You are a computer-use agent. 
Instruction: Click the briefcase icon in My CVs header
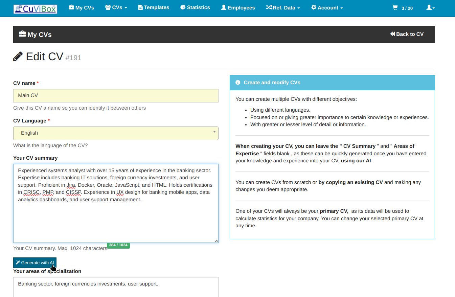pyautogui.click(x=22, y=34)
